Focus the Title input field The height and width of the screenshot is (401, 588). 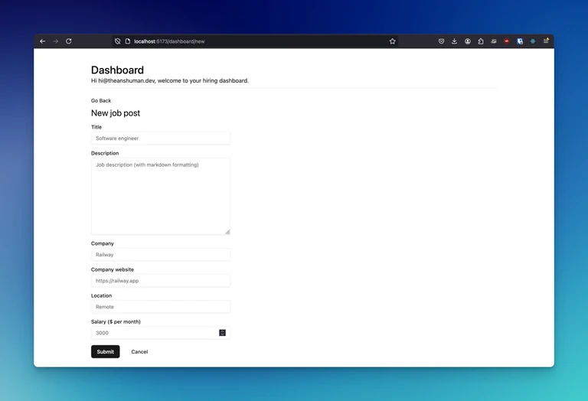click(x=161, y=139)
